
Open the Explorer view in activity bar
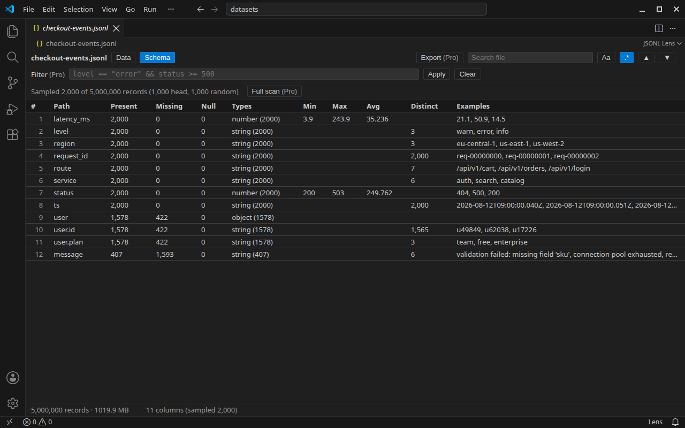[x=12, y=31]
